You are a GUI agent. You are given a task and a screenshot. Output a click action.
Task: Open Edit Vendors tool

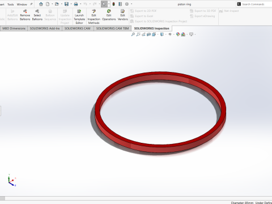[x=123, y=15]
